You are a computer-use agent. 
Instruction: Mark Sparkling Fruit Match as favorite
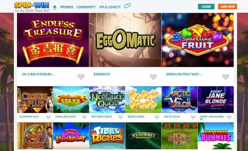click(226, 77)
